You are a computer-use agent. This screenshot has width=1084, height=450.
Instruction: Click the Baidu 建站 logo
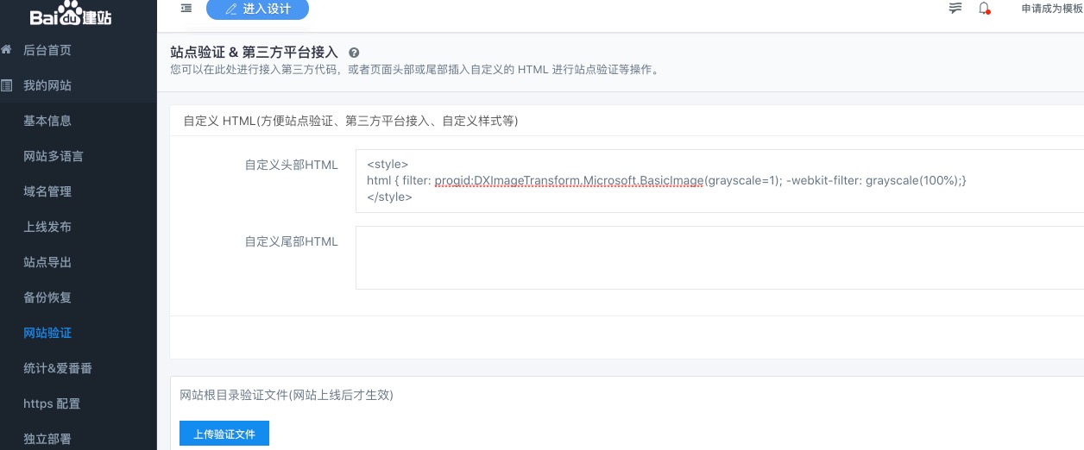click(71, 16)
